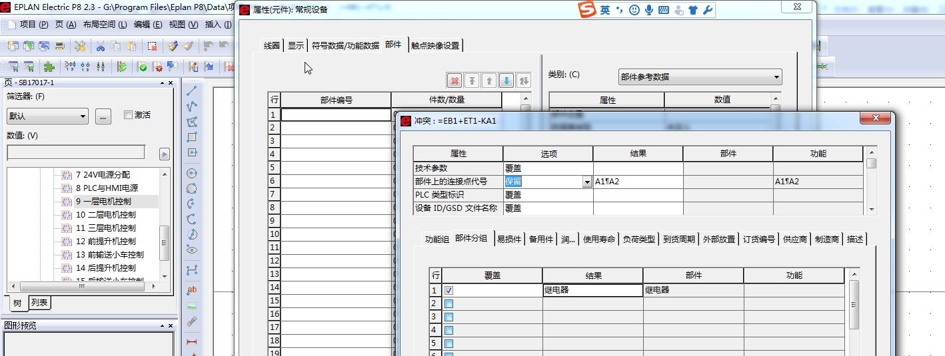Image resolution: width=945 pixels, height=356 pixels.
Task: Select the rectangle drawing tool
Action: click(x=192, y=137)
